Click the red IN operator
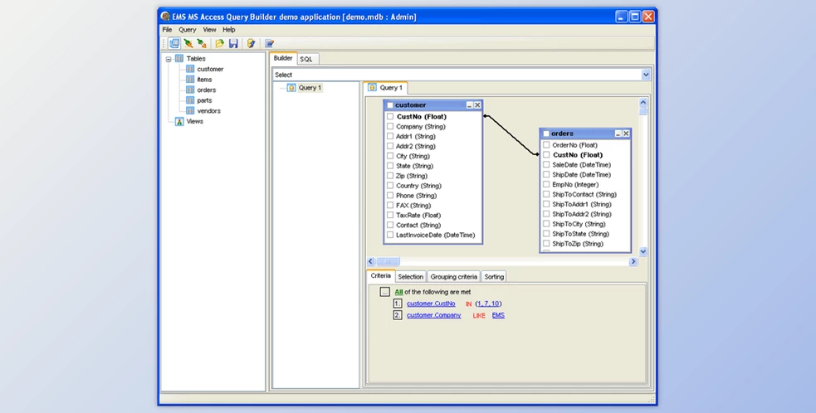816x413 pixels. (468, 304)
